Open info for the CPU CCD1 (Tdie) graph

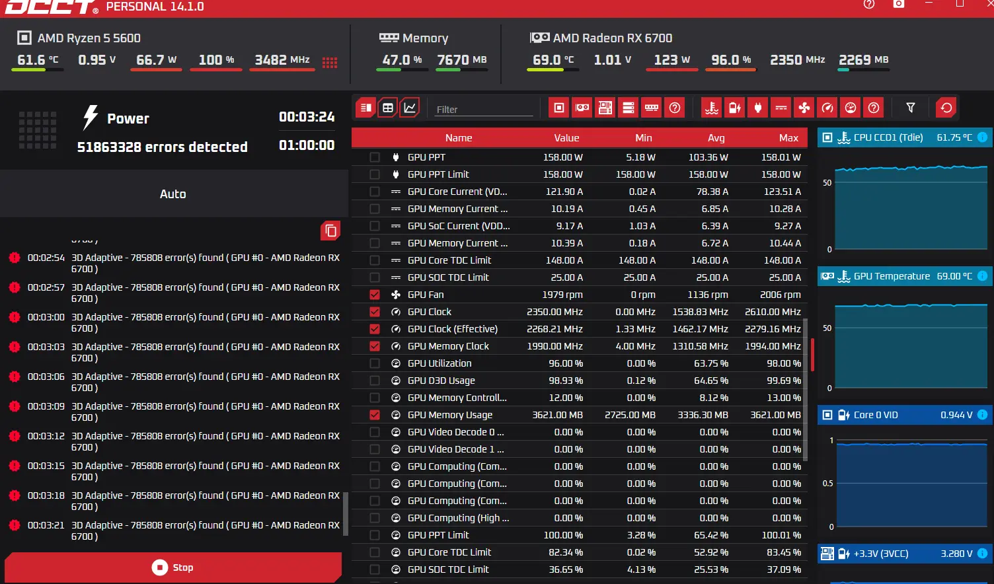982,137
